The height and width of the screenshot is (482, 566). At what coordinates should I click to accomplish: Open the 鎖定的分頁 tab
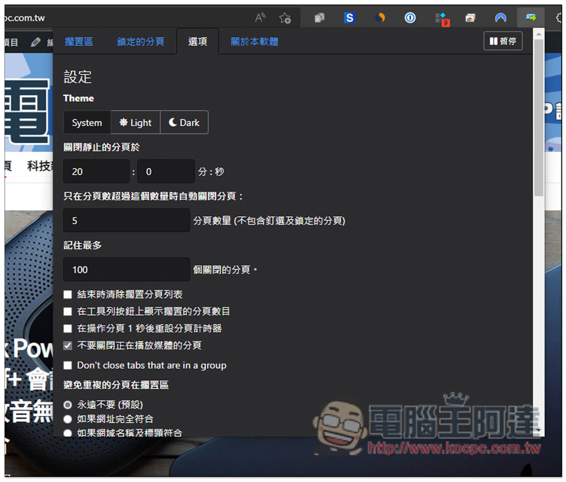coord(141,42)
